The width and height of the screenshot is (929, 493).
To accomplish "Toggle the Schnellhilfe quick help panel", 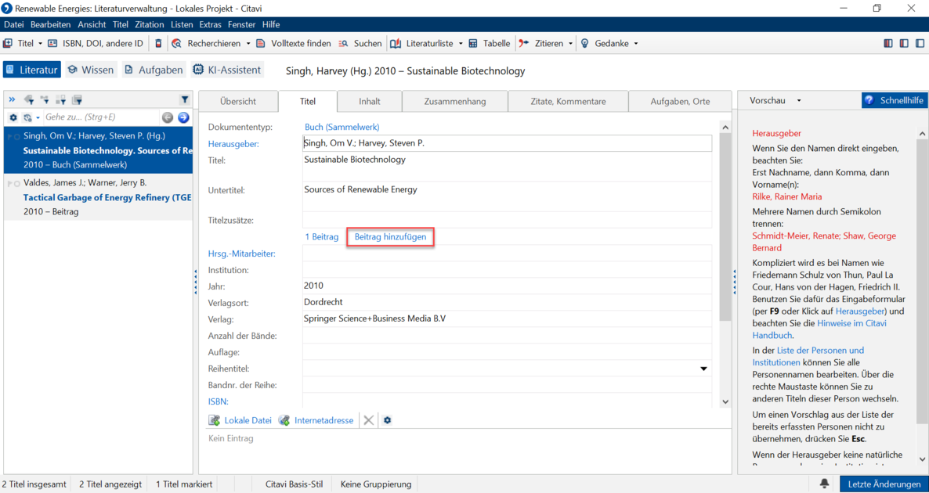I will click(894, 101).
